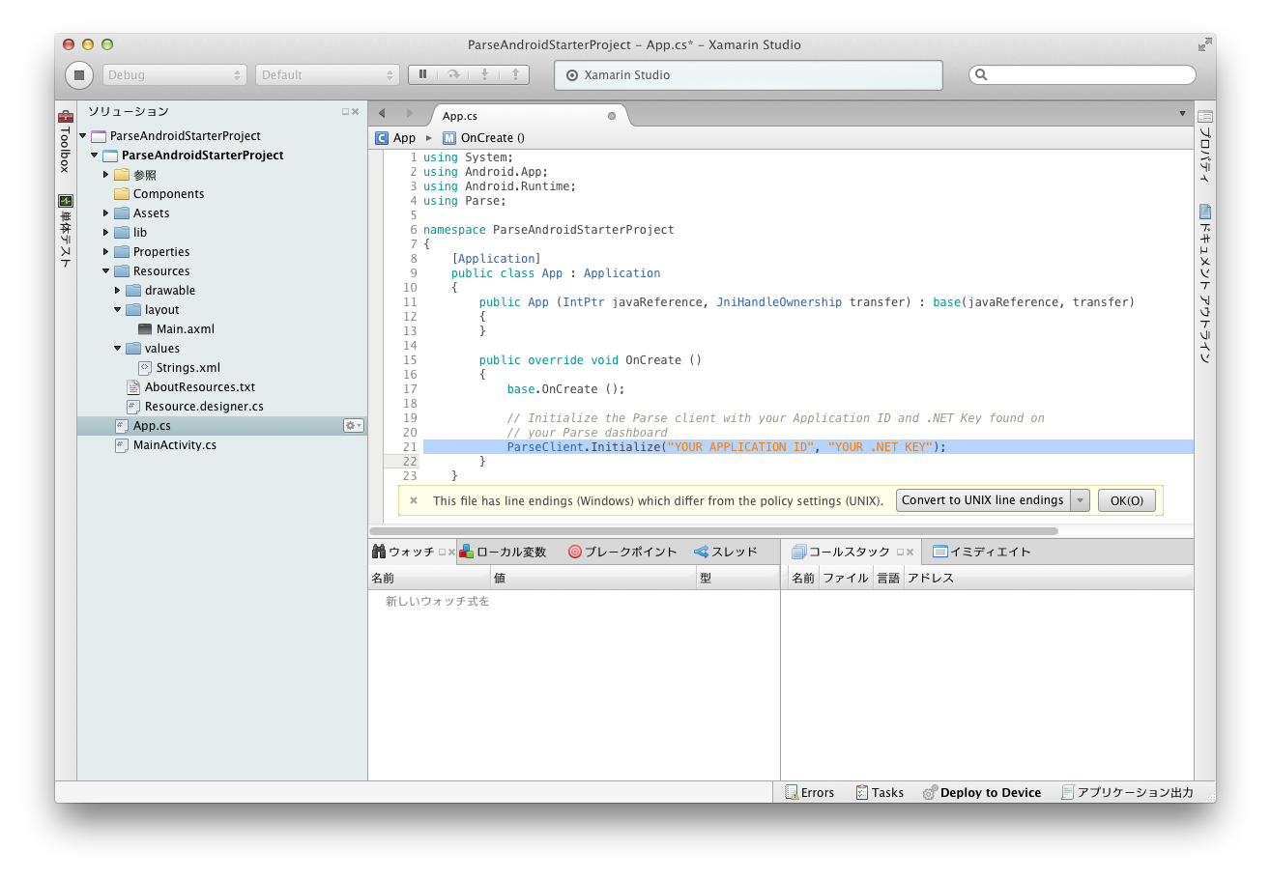Click the Step Out debug icon
This screenshot has width=1271, height=879.
click(515, 74)
